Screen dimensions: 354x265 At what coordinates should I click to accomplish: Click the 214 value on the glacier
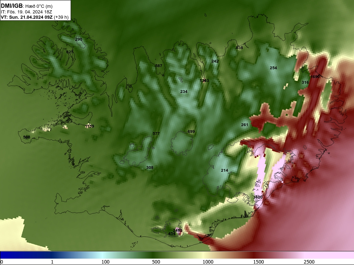tap(224, 170)
